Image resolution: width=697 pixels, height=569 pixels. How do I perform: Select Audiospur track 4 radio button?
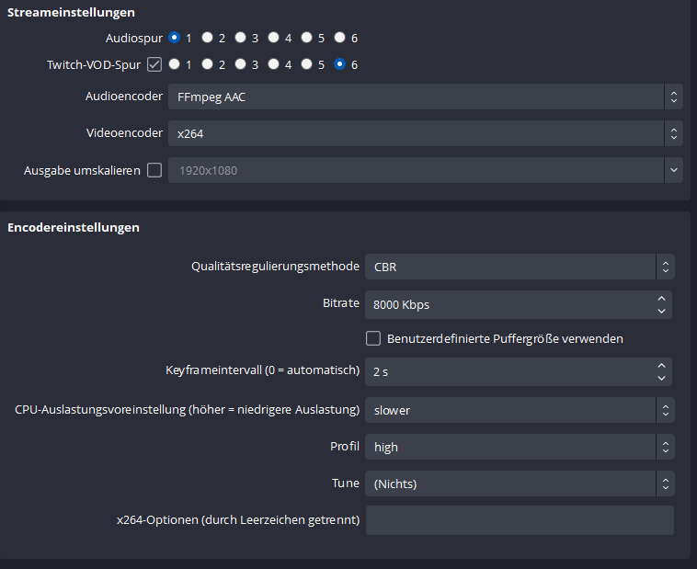pos(274,38)
